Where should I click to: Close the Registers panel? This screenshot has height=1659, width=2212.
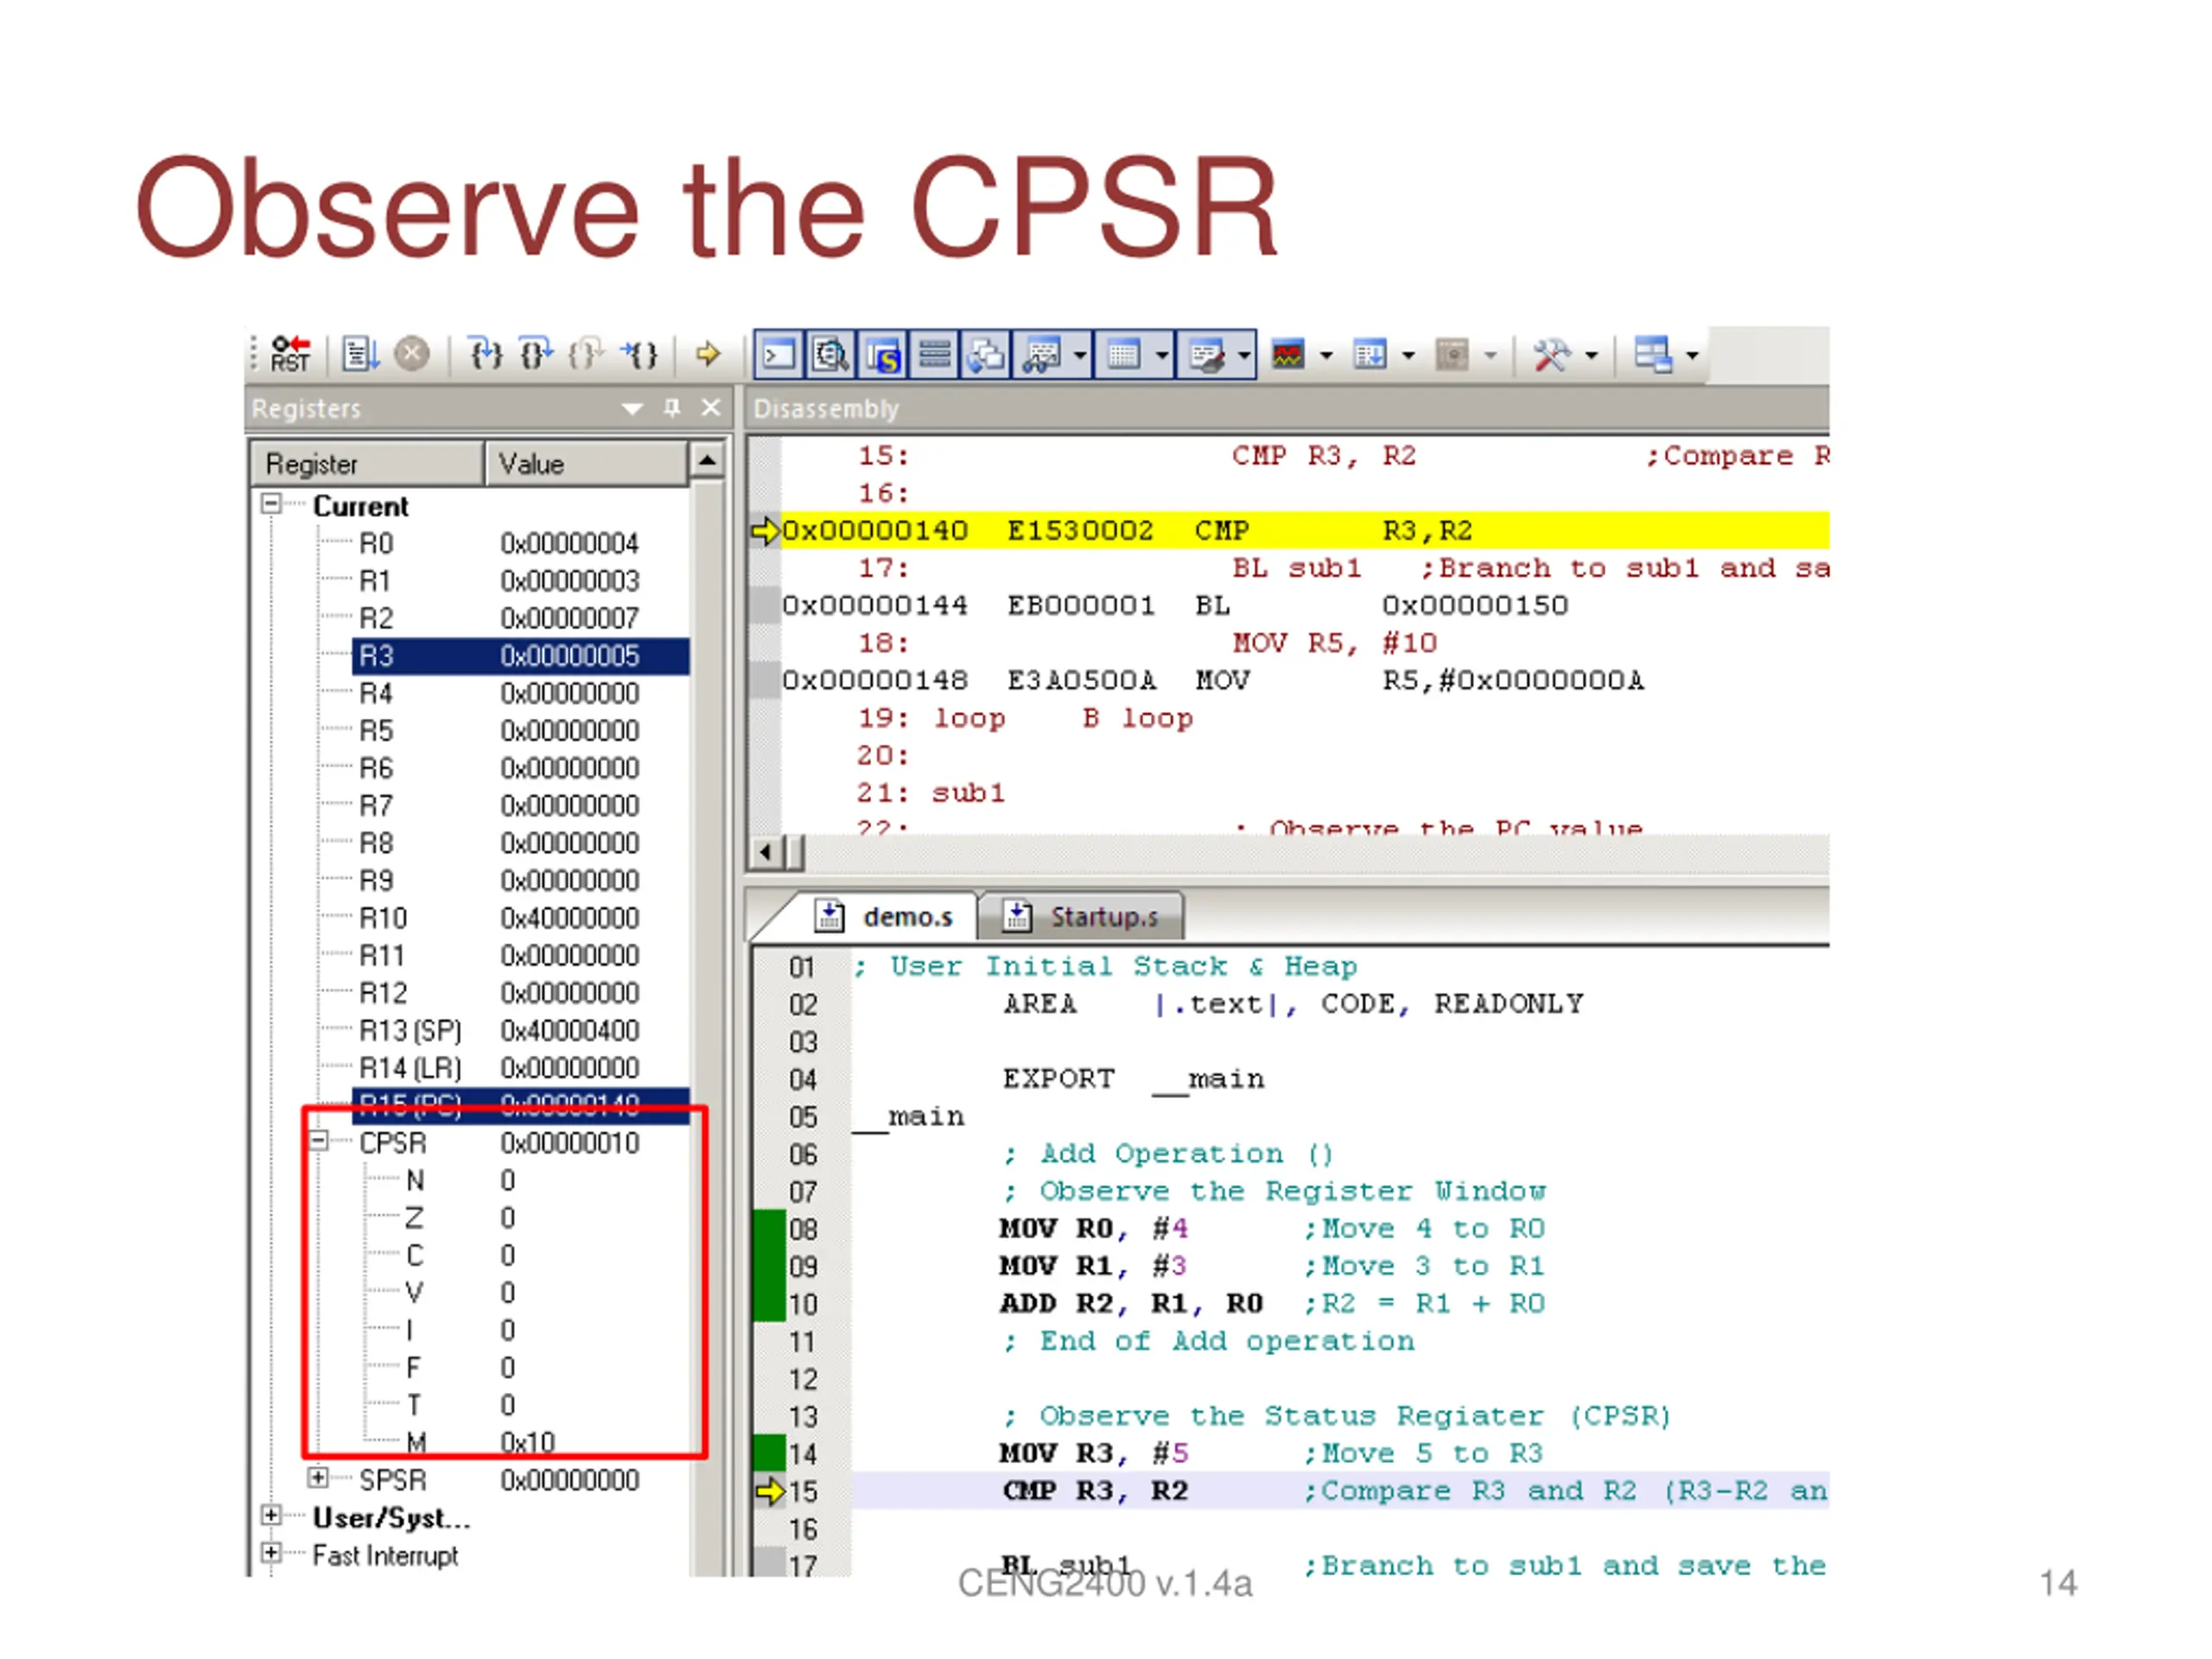click(711, 408)
